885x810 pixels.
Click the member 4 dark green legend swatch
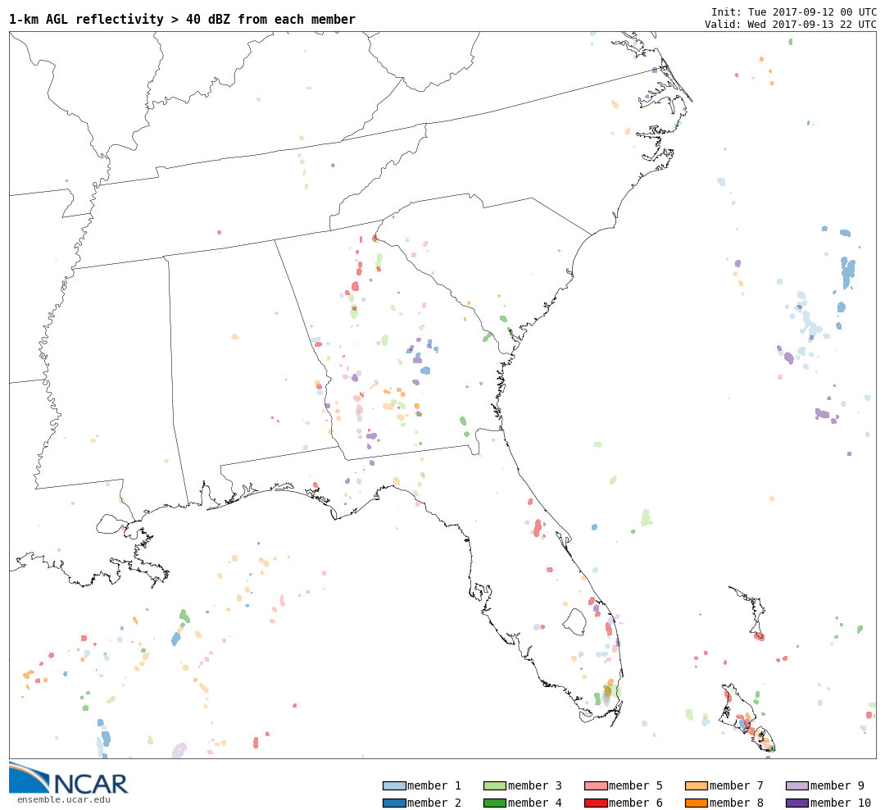tap(495, 803)
